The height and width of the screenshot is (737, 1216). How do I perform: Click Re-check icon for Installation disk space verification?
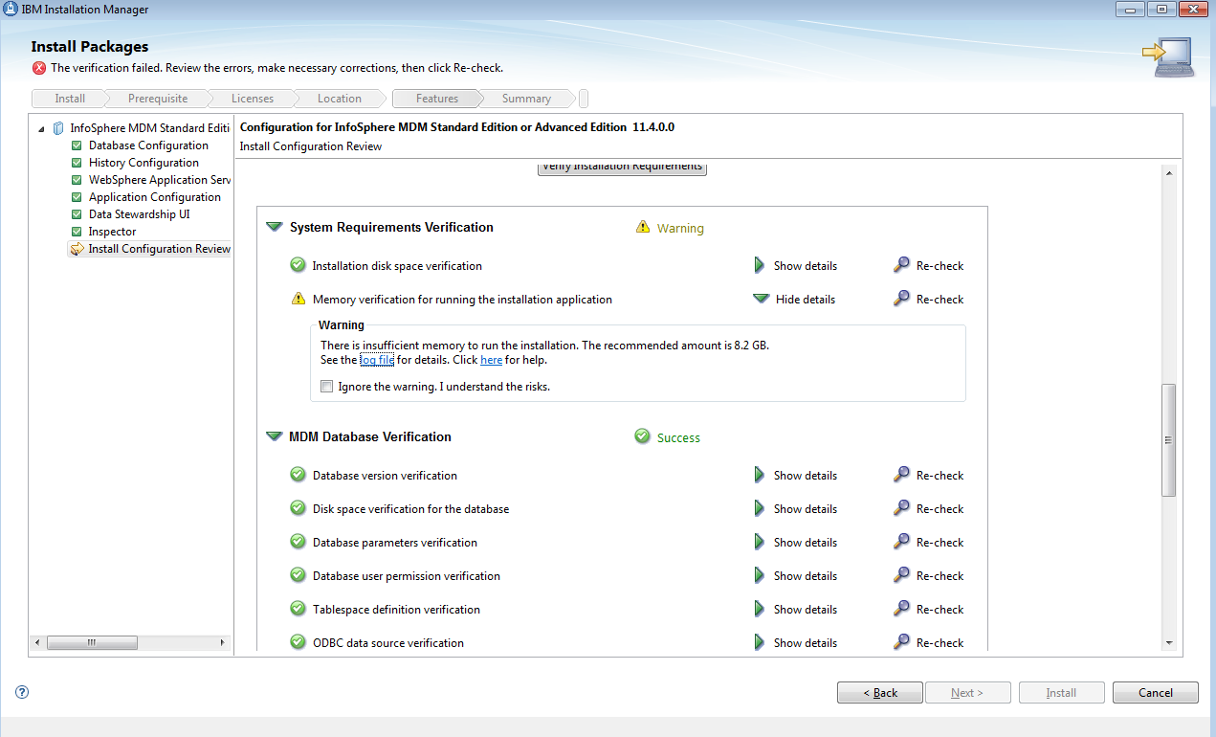[x=901, y=265]
